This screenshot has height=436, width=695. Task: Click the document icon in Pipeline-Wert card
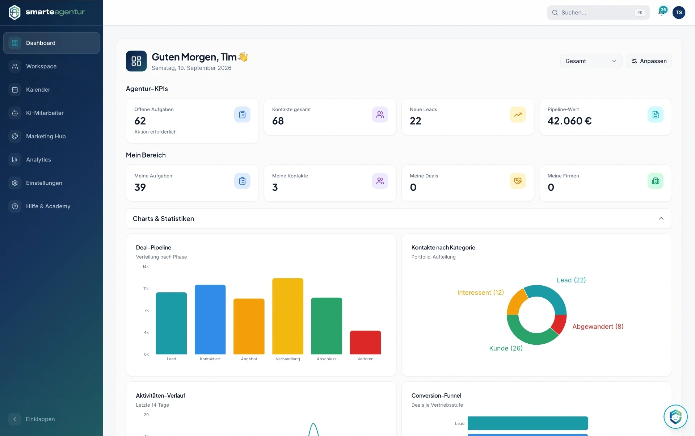click(656, 114)
